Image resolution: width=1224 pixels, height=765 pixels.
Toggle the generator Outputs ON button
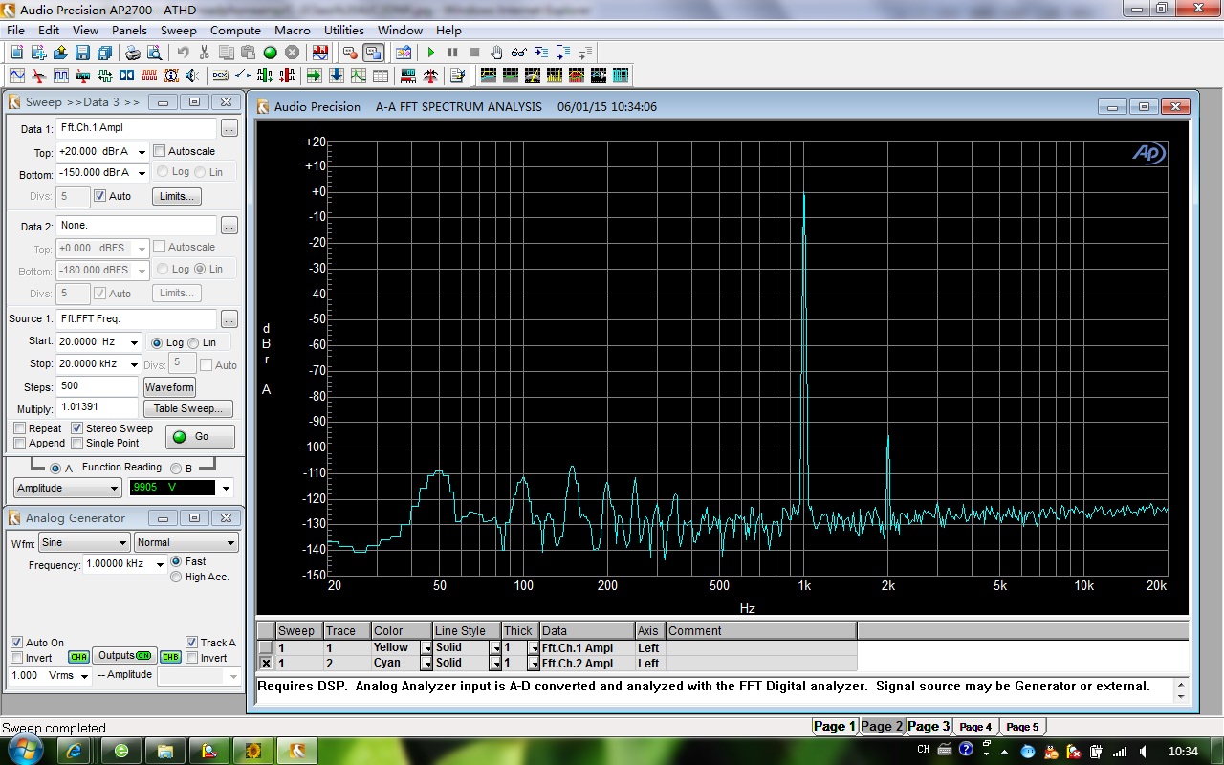coord(124,656)
